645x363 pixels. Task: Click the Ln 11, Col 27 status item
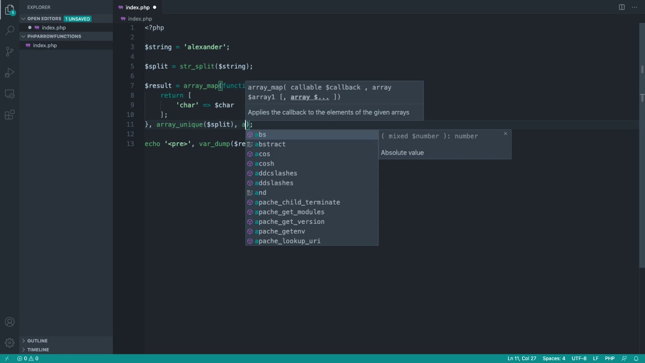pyautogui.click(x=522, y=358)
